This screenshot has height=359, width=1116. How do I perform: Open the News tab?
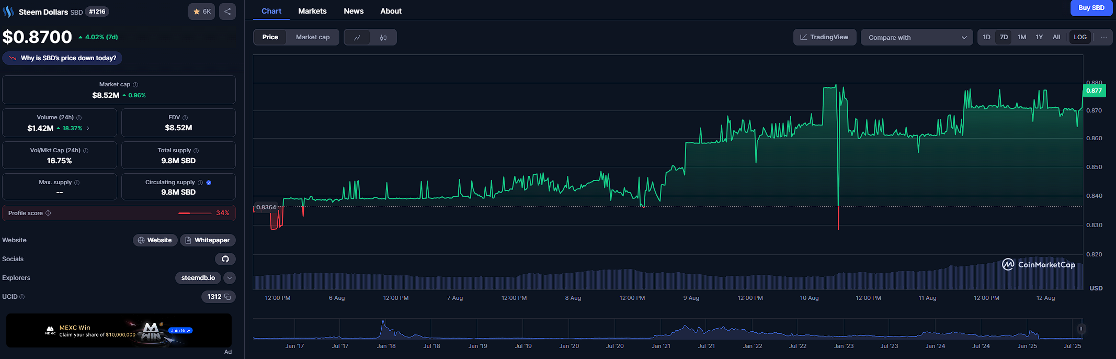(x=354, y=11)
